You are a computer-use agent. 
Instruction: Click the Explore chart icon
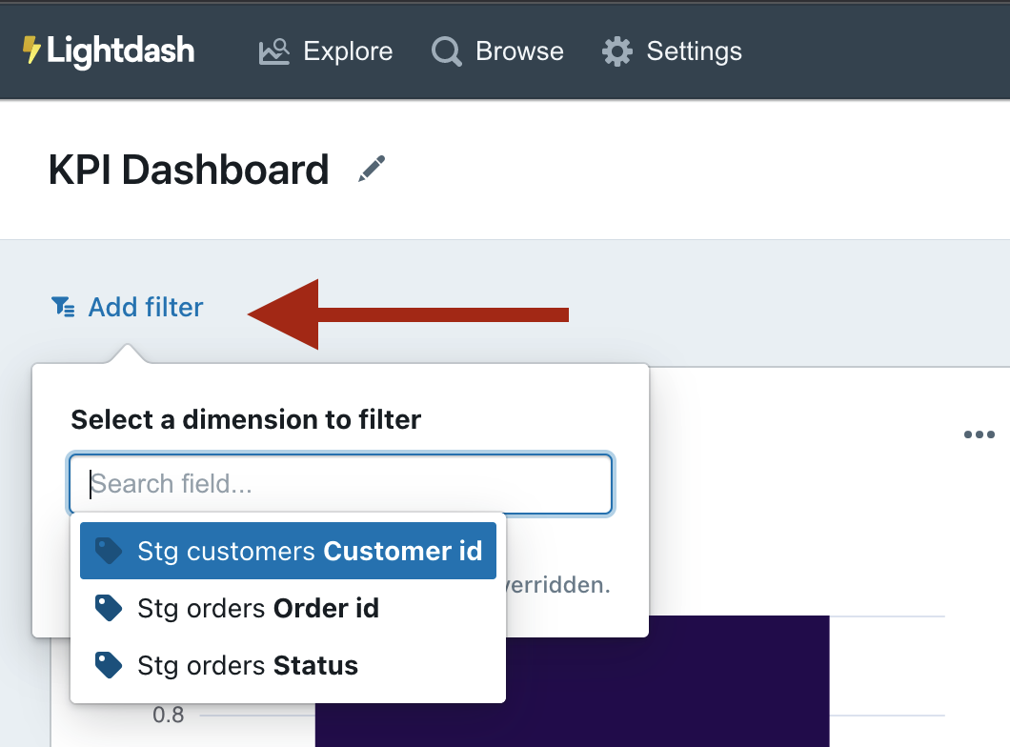click(x=274, y=51)
